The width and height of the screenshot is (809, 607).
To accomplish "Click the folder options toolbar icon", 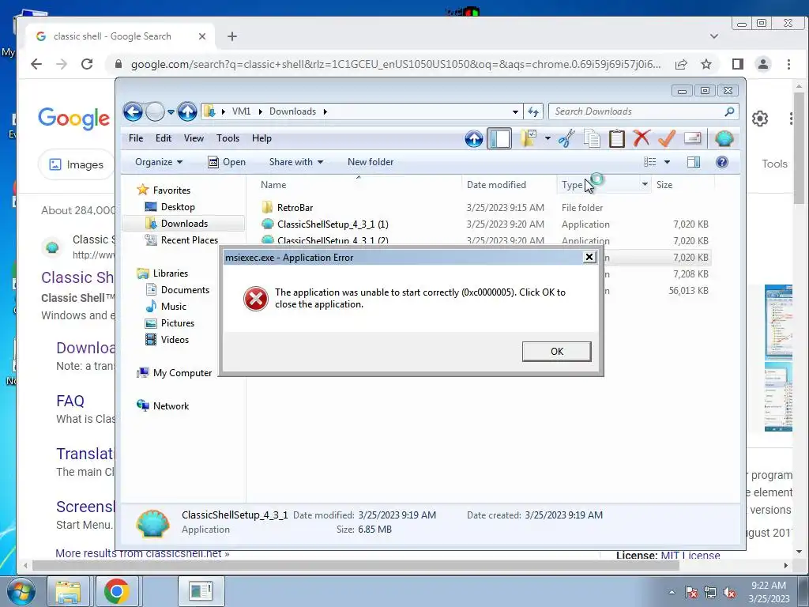I will coord(529,138).
